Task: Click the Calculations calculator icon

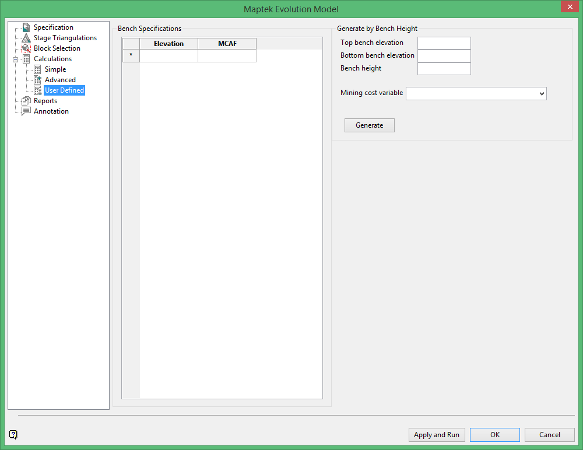Action: coord(26,59)
